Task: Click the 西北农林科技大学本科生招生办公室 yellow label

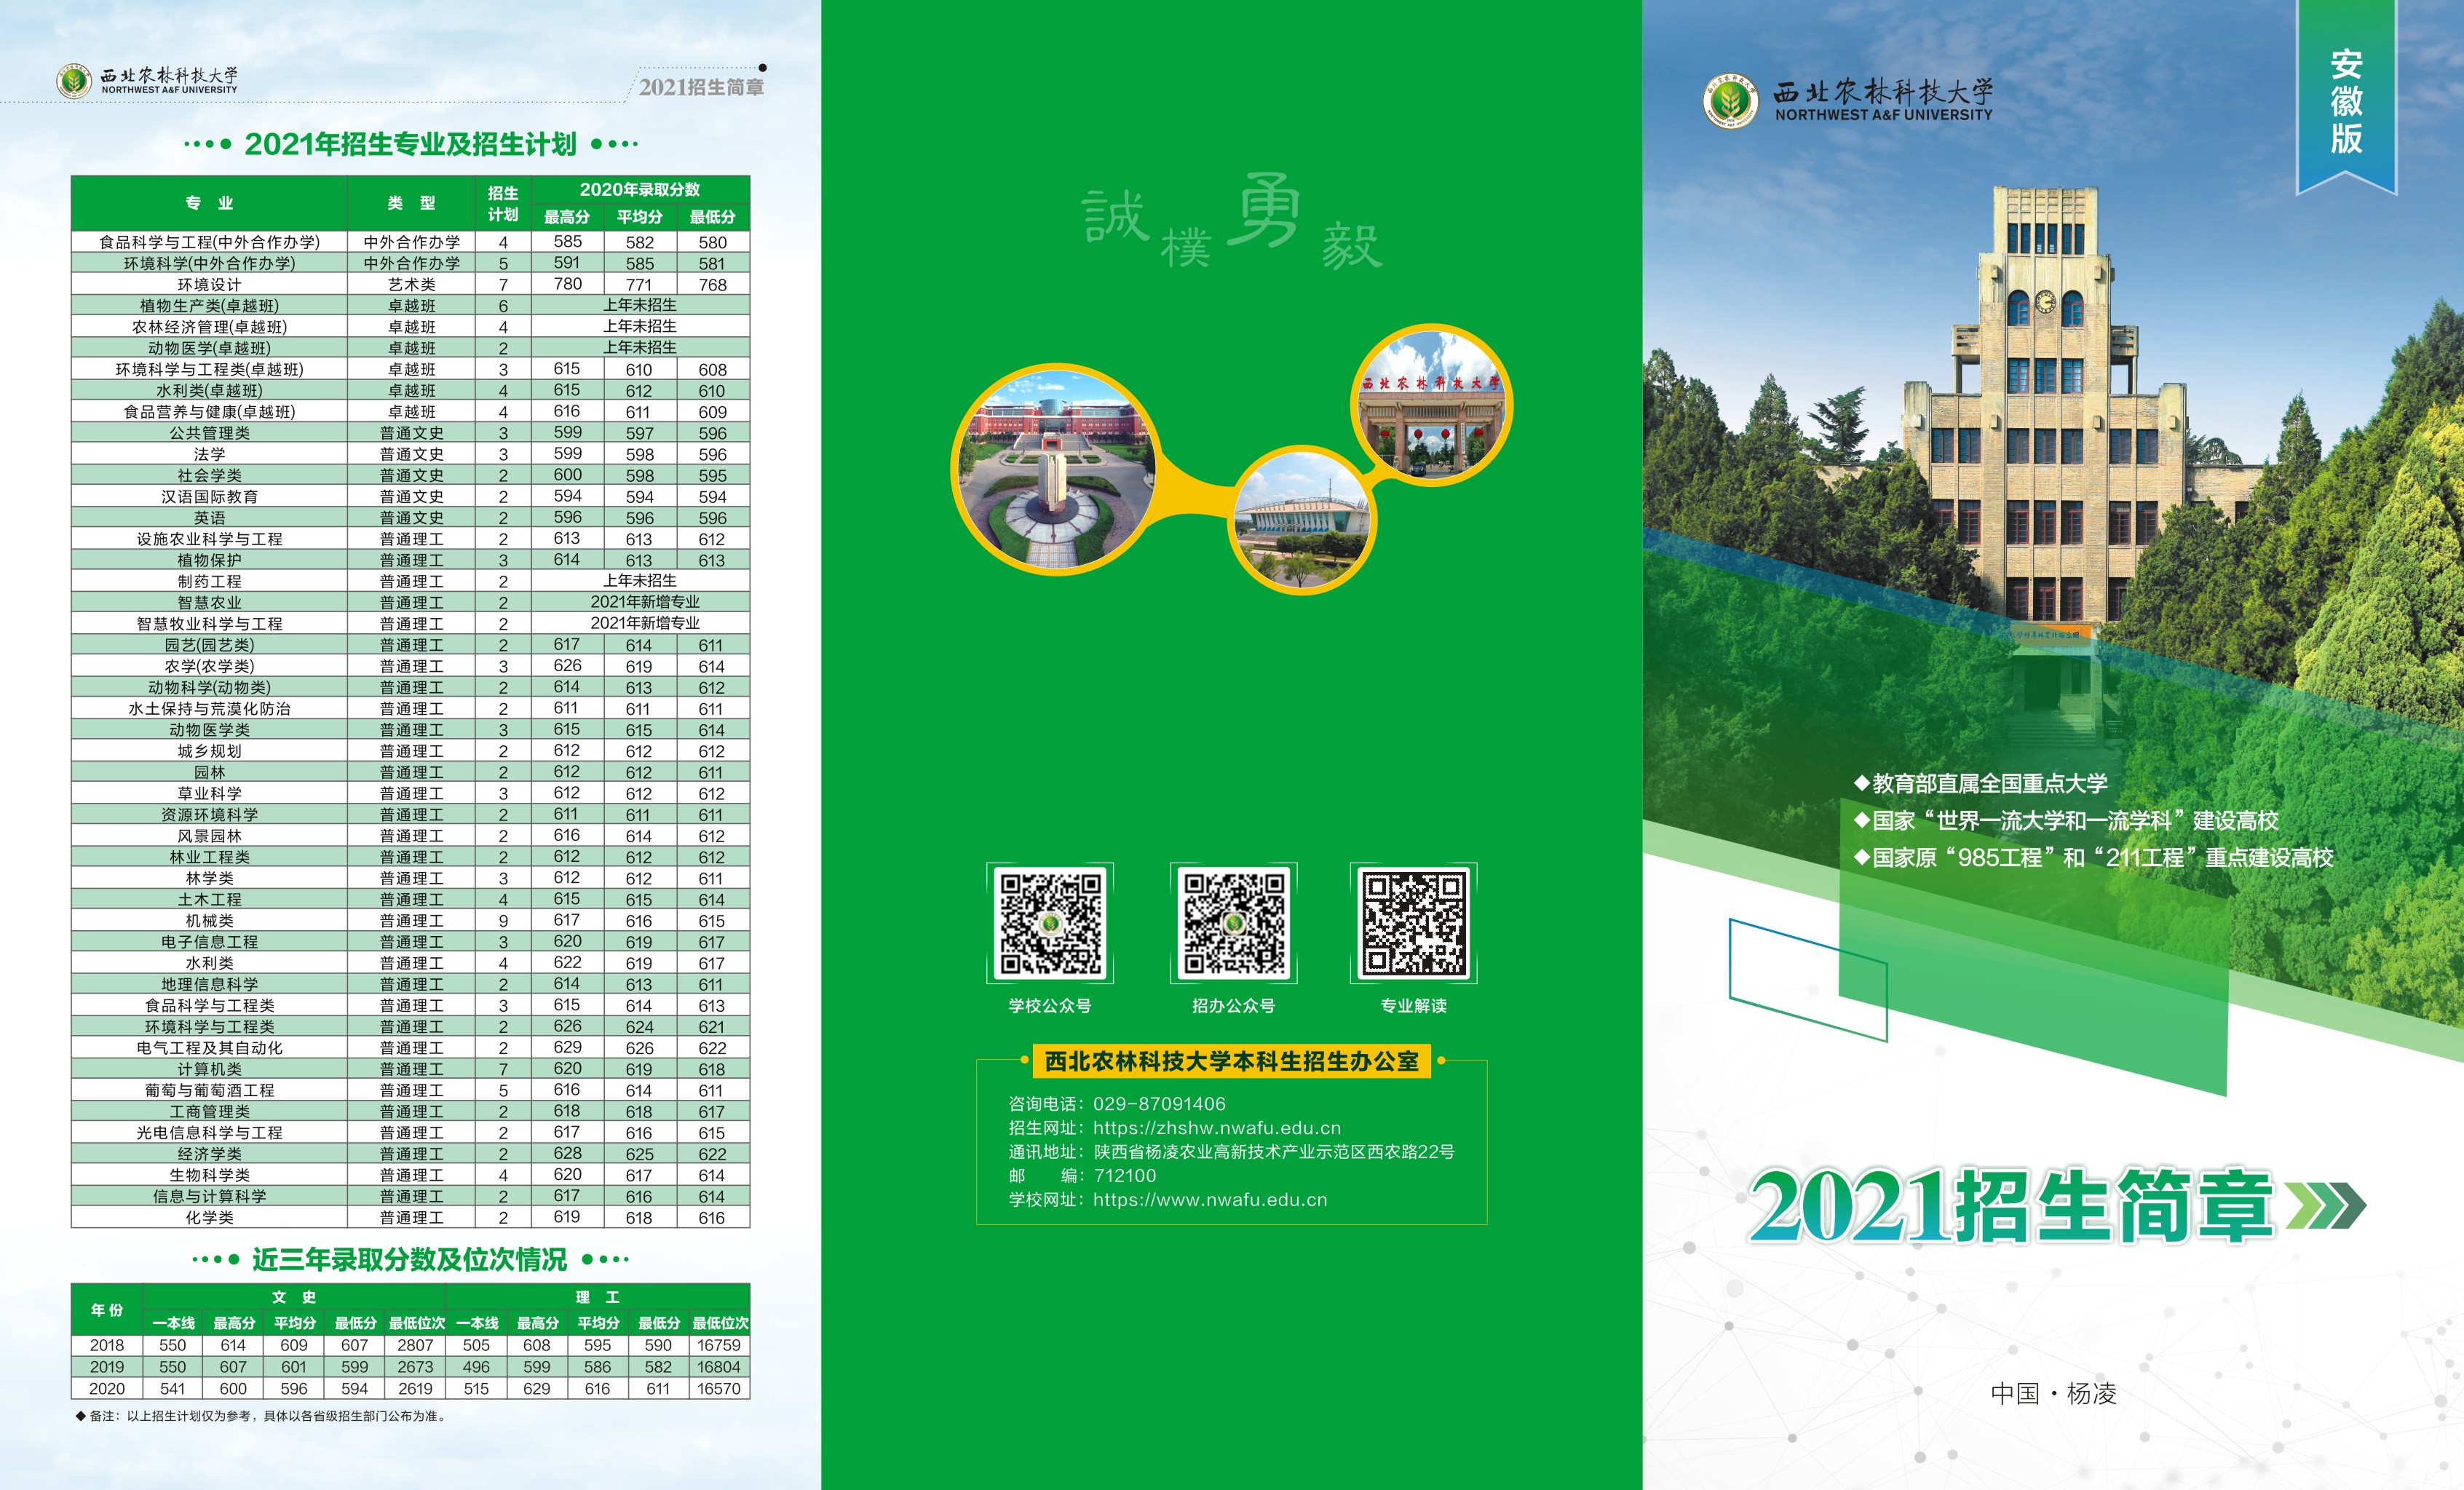Action: click(x=1231, y=1061)
